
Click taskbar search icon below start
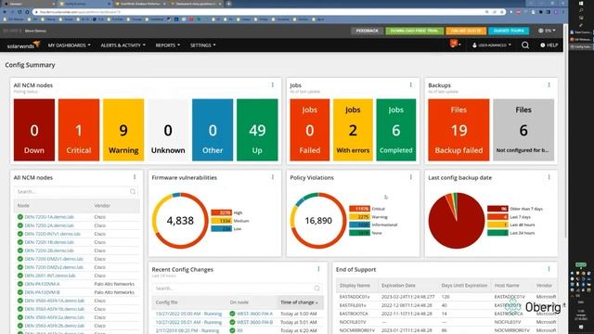[x=581, y=10]
